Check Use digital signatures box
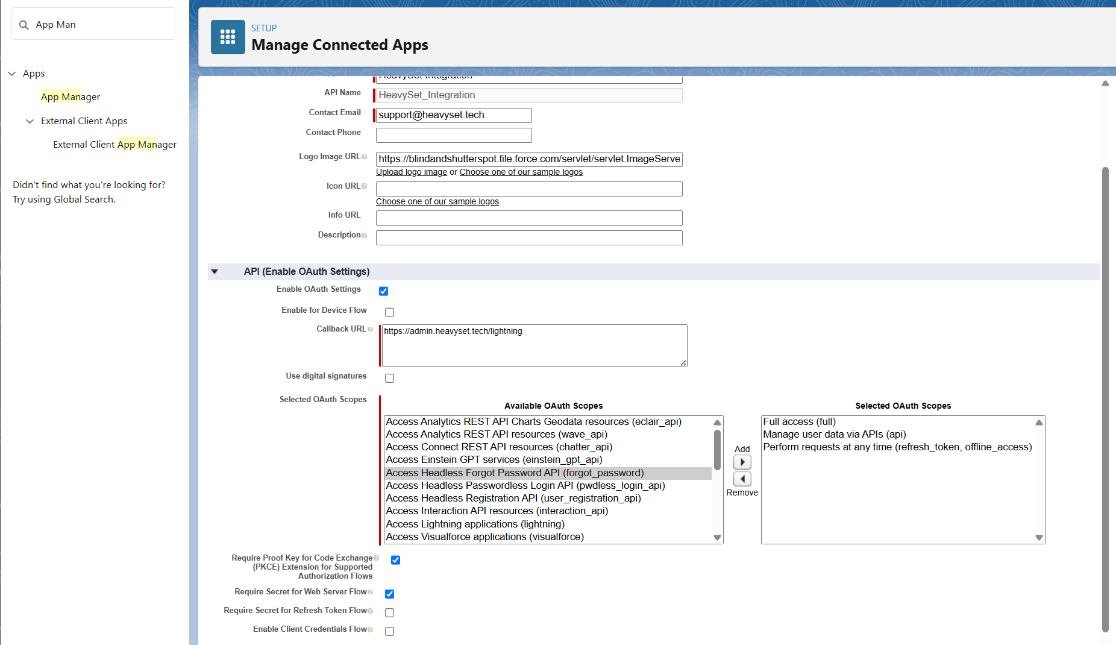The image size is (1116, 645). tap(389, 378)
